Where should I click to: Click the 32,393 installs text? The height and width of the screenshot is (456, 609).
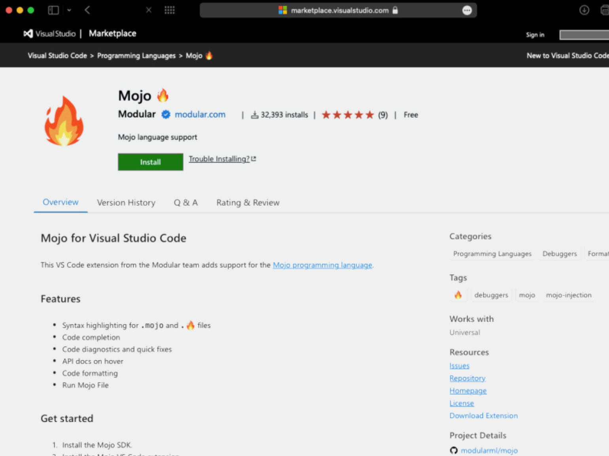284,115
